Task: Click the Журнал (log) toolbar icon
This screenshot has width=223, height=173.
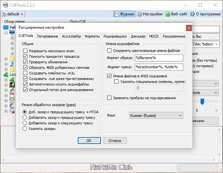Action: point(116,14)
